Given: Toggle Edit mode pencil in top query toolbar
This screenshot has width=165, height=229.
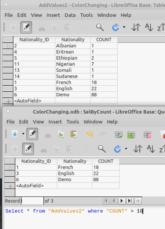Looking at the screenshot, I should tap(32, 134).
